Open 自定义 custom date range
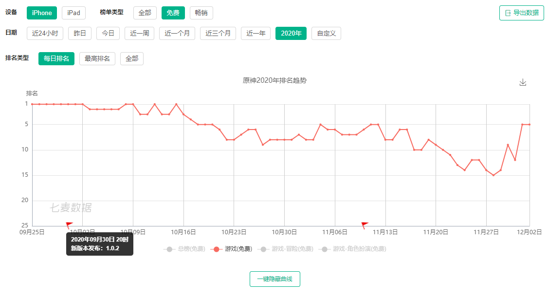 click(327, 33)
